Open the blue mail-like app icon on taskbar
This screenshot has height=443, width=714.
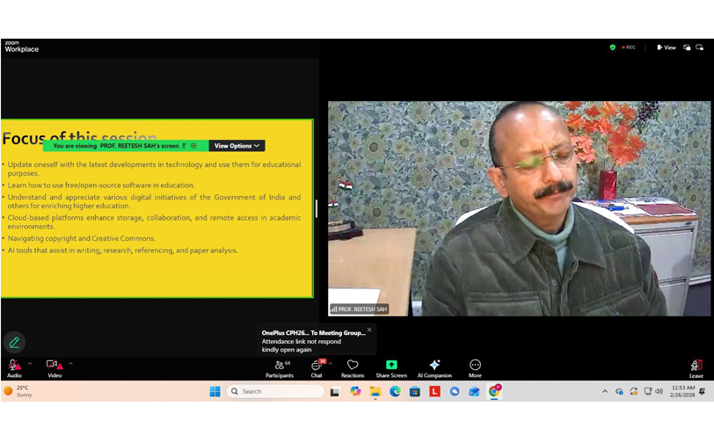(x=474, y=391)
